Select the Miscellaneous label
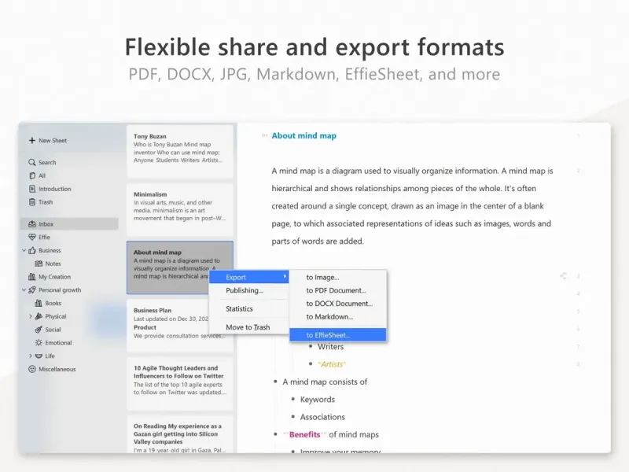This screenshot has height=472, width=629. [x=57, y=369]
